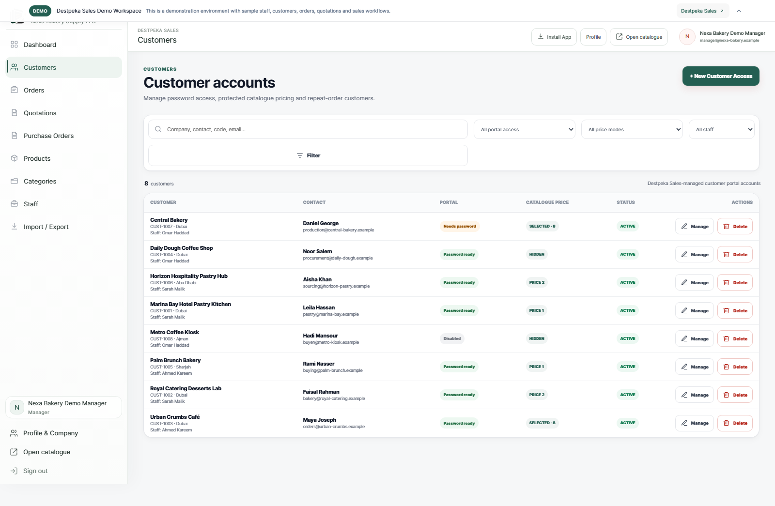
Task: Click the N avatar in the top bar
Action: pos(687,37)
